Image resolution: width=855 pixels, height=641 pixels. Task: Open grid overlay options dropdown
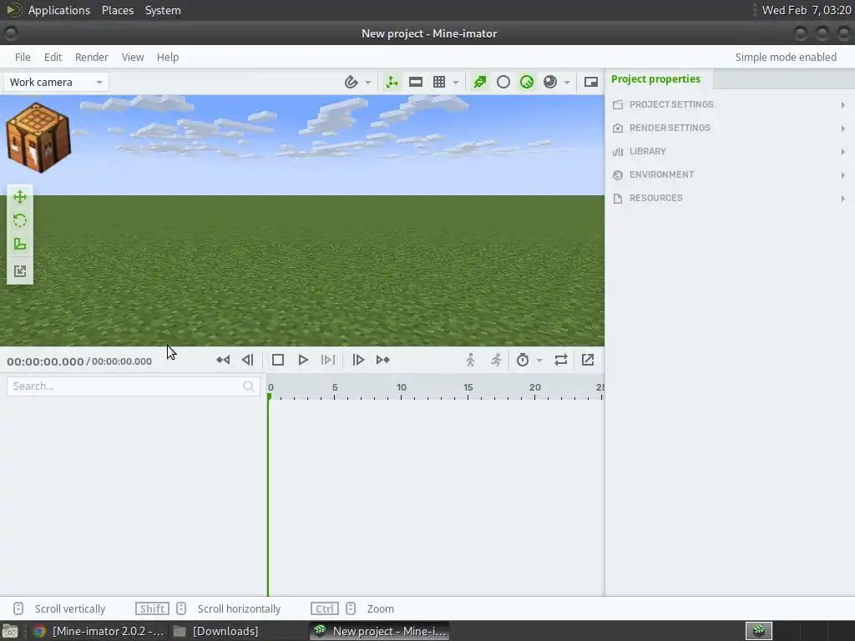click(x=456, y=83)
